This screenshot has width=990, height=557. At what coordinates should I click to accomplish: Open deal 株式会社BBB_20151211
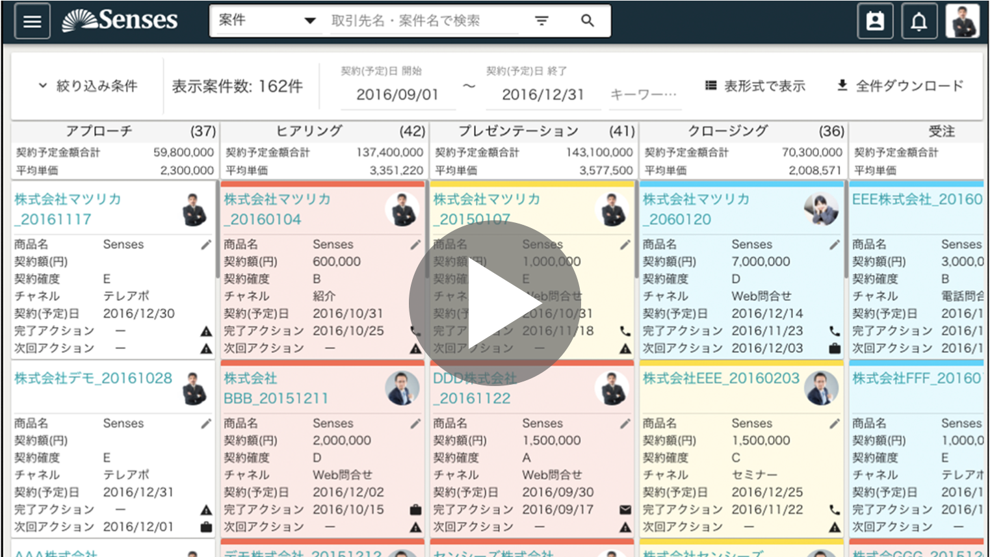pyautogui.click(x=276, y=388)
